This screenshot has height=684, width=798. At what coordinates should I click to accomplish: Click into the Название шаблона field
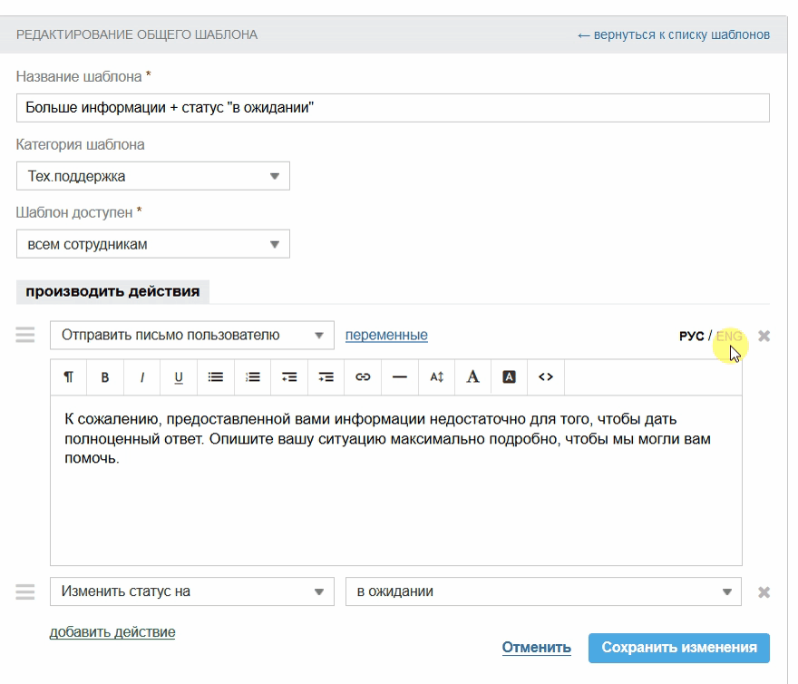click(x=393, y=108)
